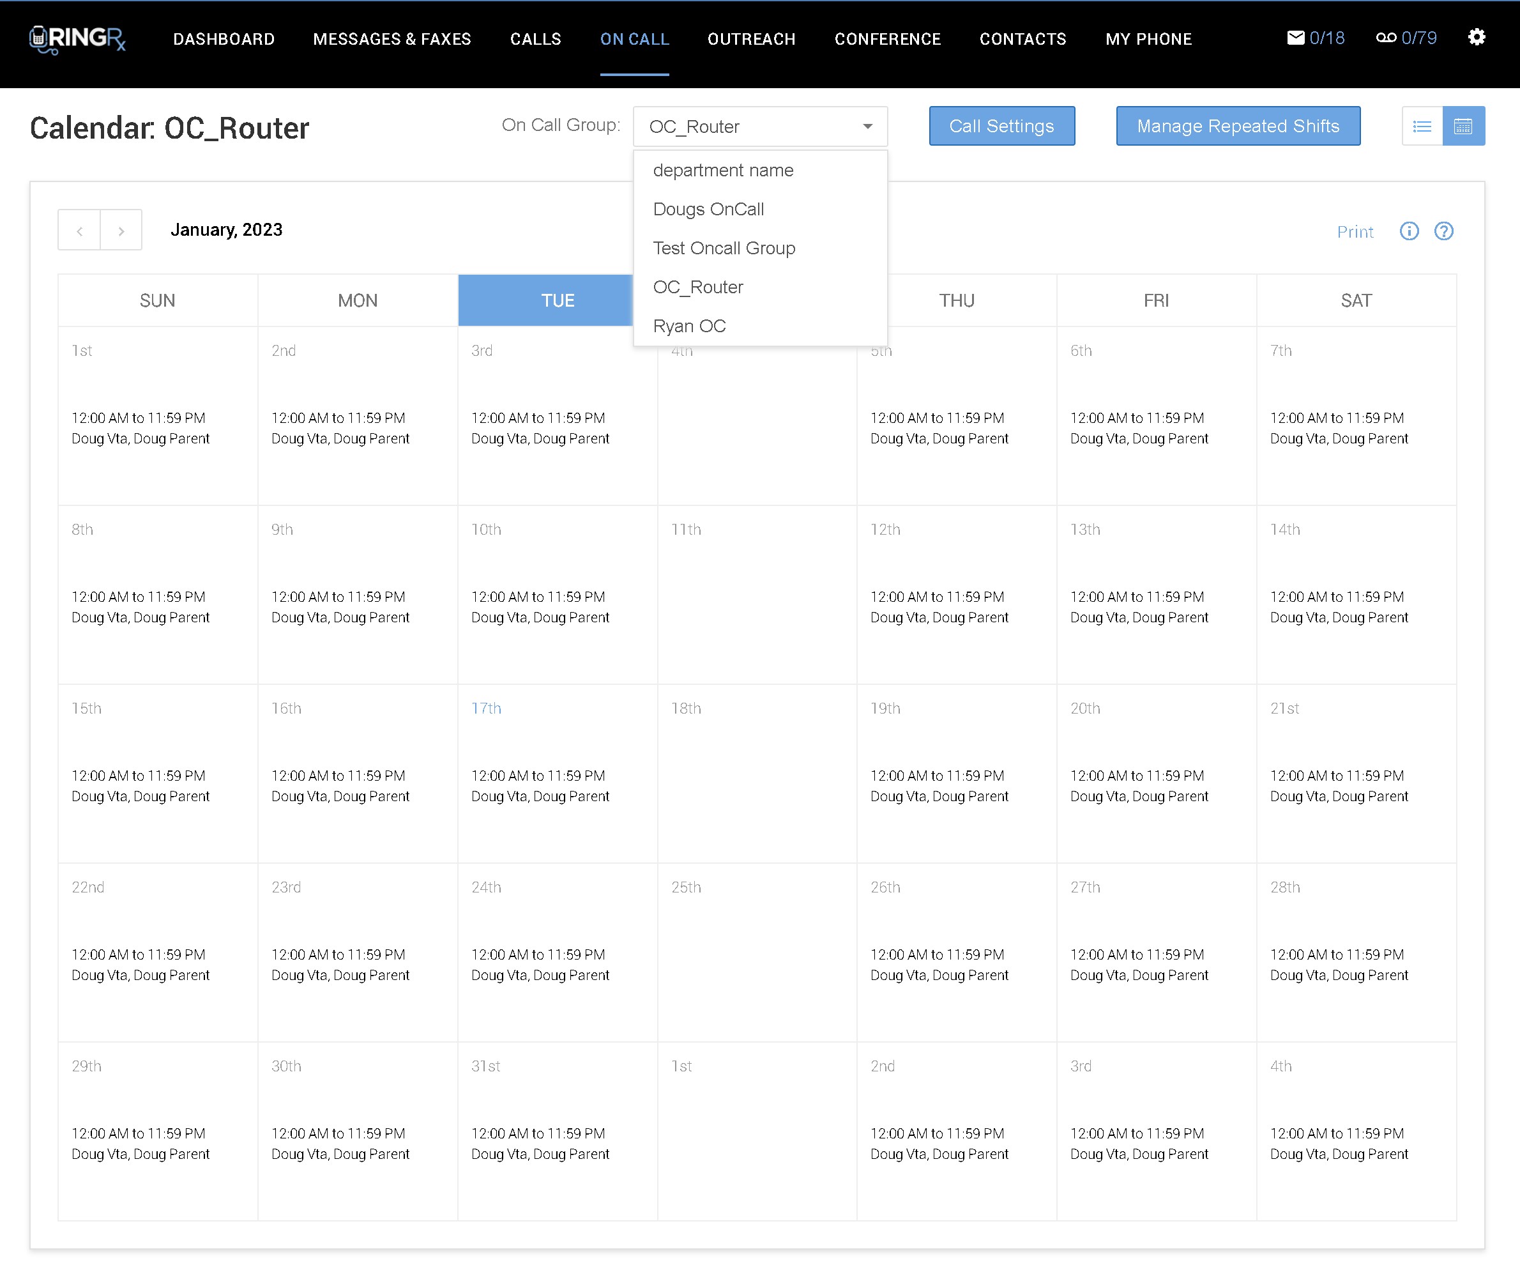Switch to list view icon

pyautogui.click(x=1422, y=127)
